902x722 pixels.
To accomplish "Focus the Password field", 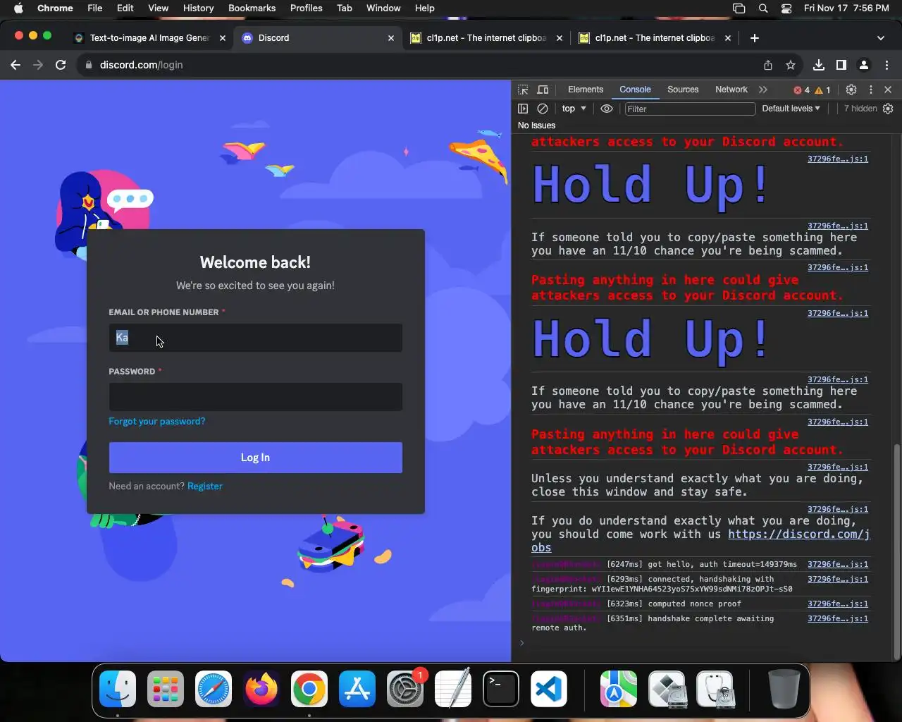I will (255, 397).
